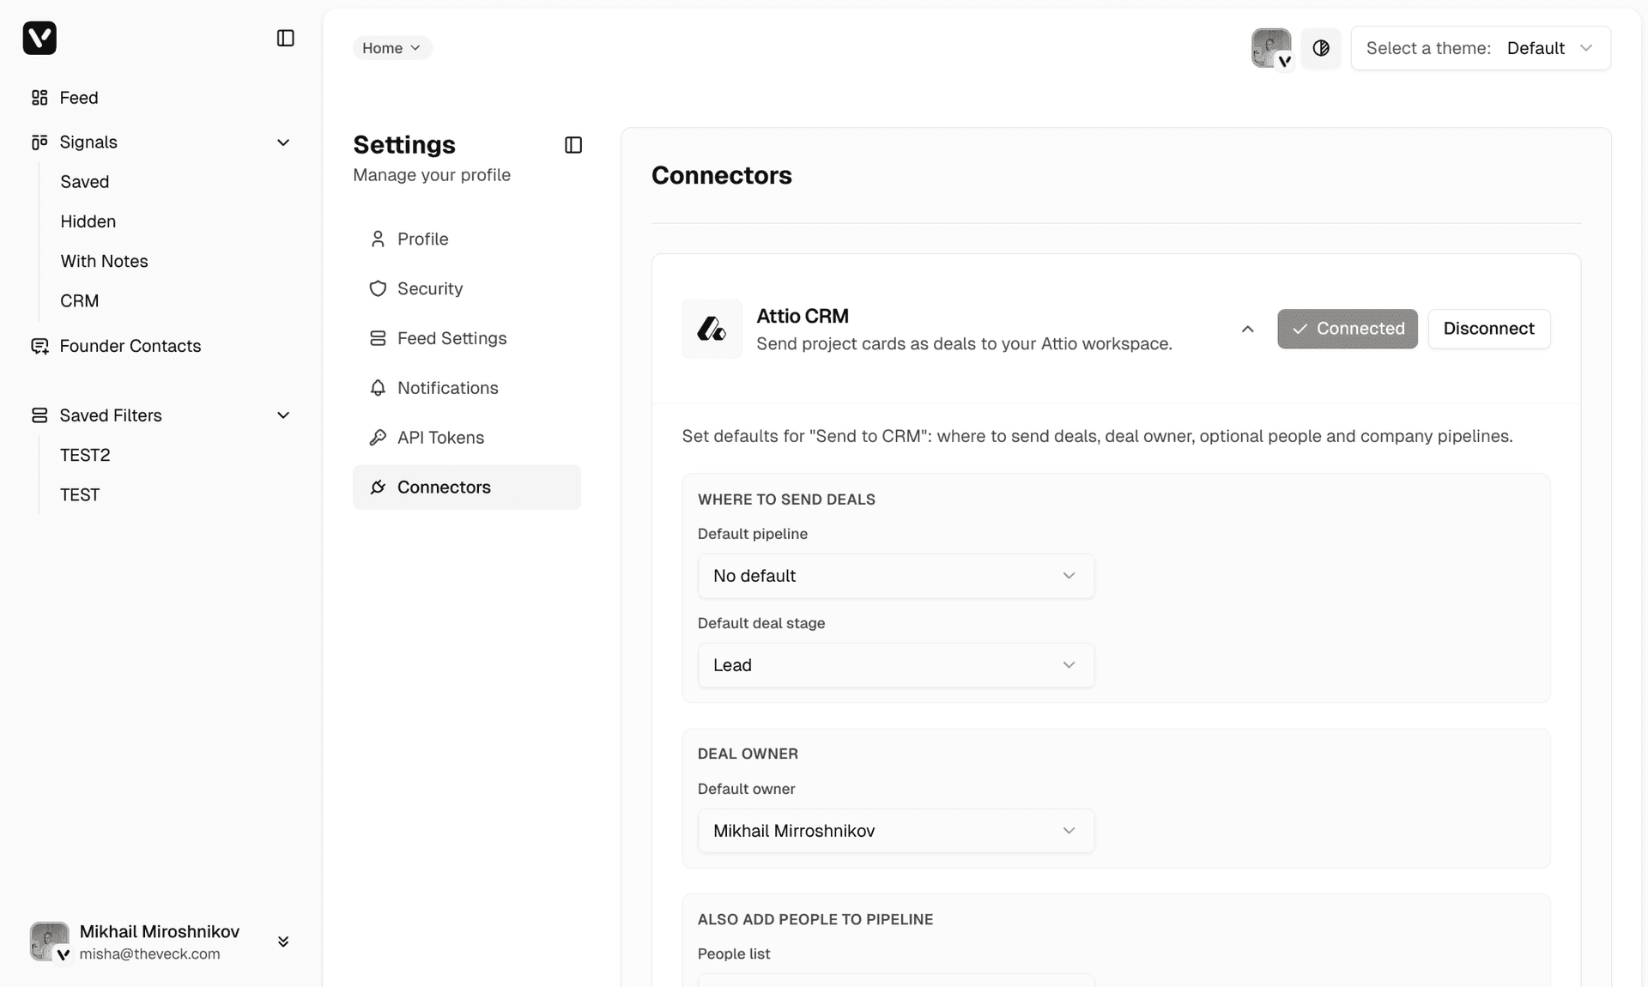1648x987 pixels.
Task: Open the TEST2 saved filter
Action: pos(85,455)
